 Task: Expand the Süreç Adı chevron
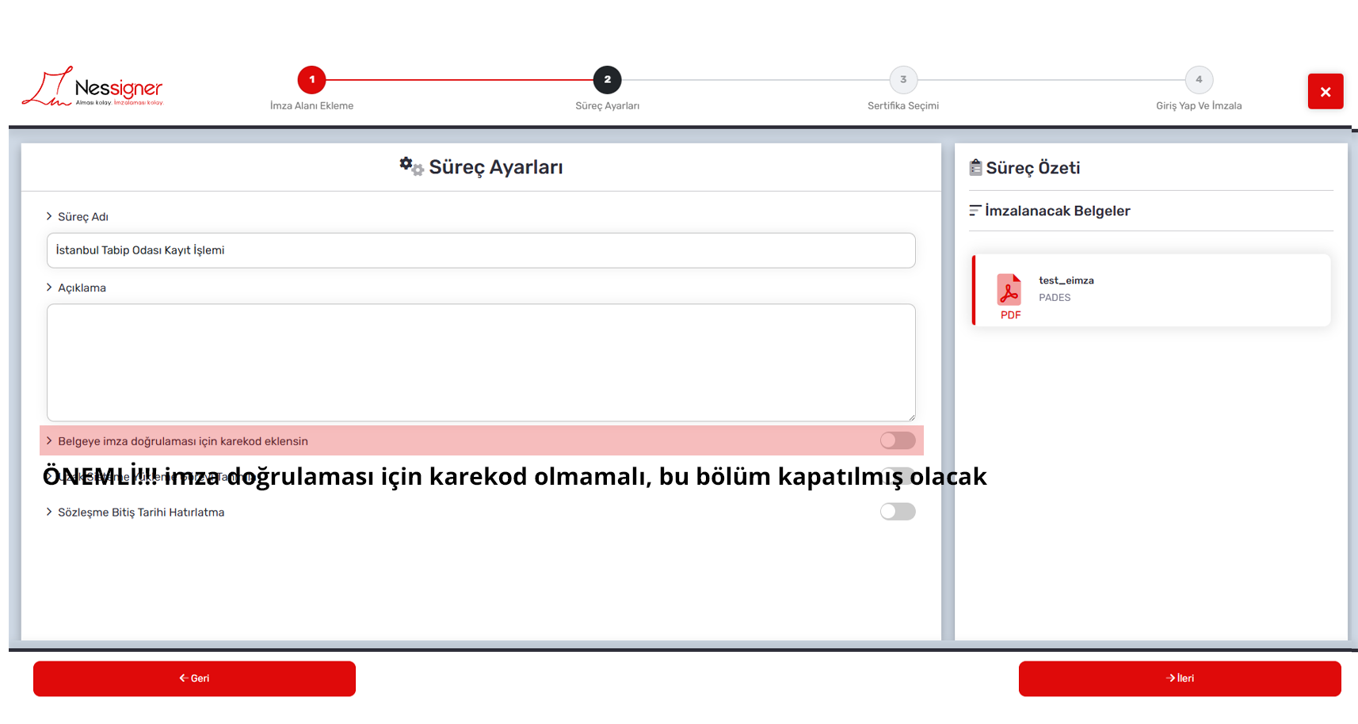[49, 216]
